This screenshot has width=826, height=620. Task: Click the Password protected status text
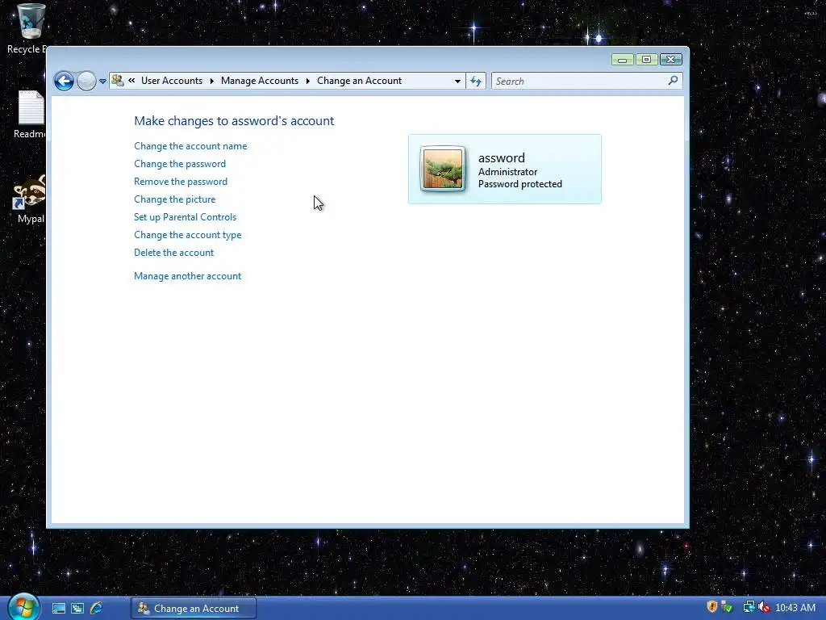520,184
